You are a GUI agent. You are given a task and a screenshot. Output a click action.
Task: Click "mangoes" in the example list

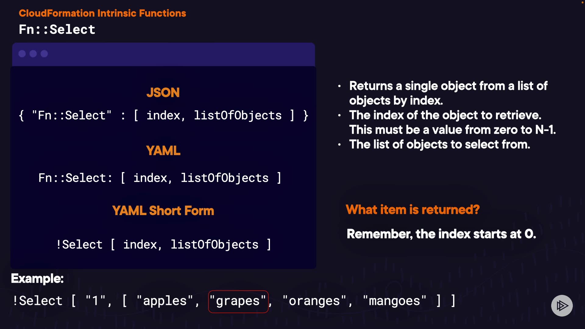pyautogui.click(x=394, y=301)
